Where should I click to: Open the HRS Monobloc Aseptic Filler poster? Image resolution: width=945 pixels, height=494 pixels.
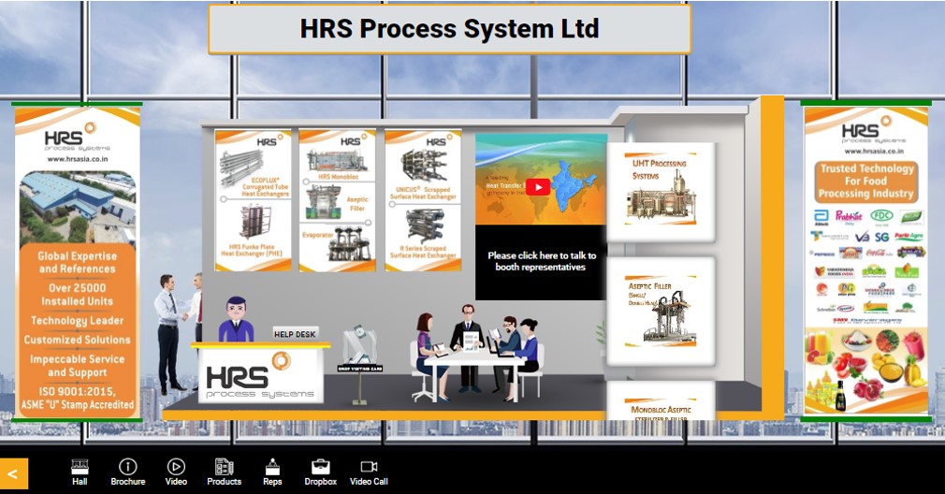click(x=338, y=200)
